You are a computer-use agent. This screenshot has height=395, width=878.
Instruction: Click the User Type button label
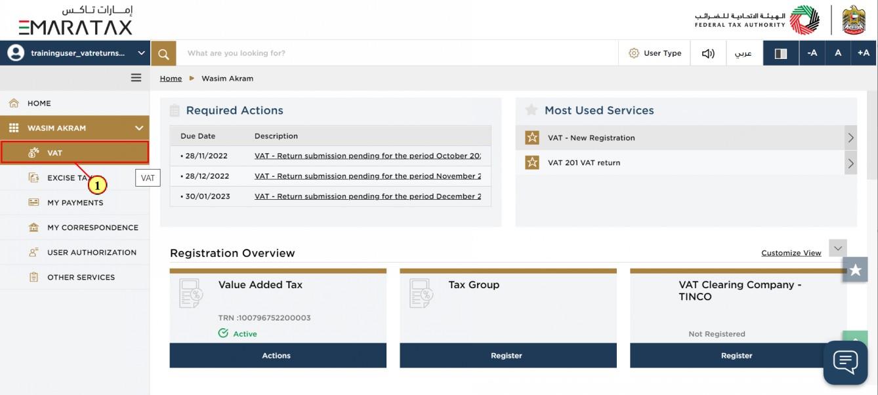(x=663, y=53)
